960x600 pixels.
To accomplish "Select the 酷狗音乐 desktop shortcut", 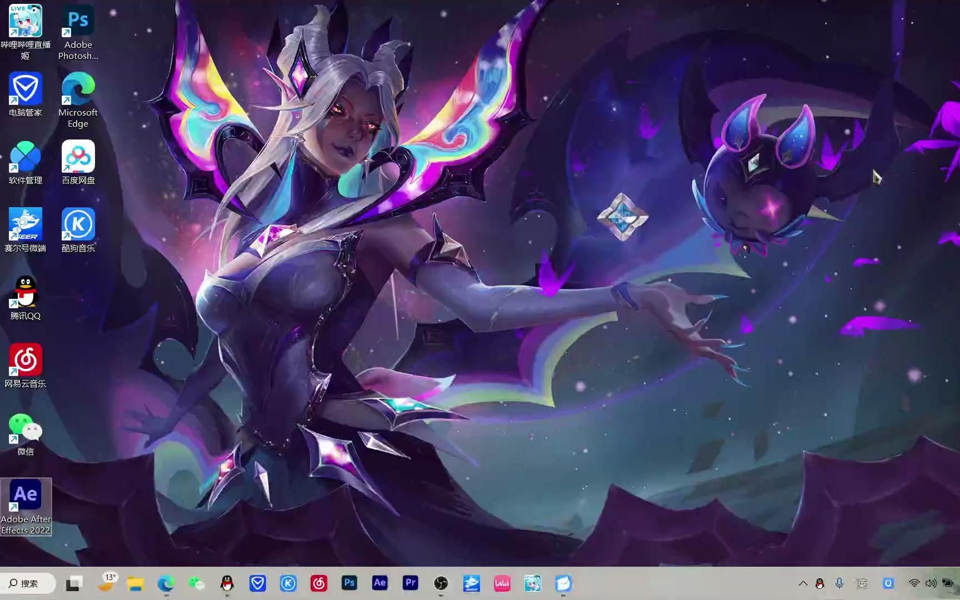I will point(78,230).
